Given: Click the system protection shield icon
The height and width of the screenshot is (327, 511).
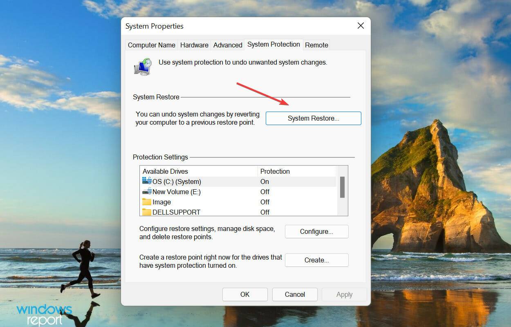Looking at the screenshot, I should pyautogui.click(x=143, y=66).
